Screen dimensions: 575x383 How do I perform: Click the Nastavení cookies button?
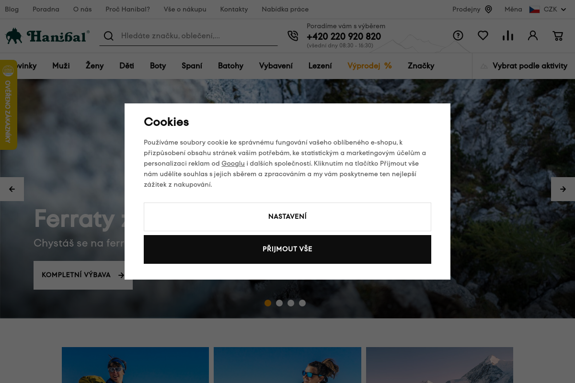click(287, 217)
